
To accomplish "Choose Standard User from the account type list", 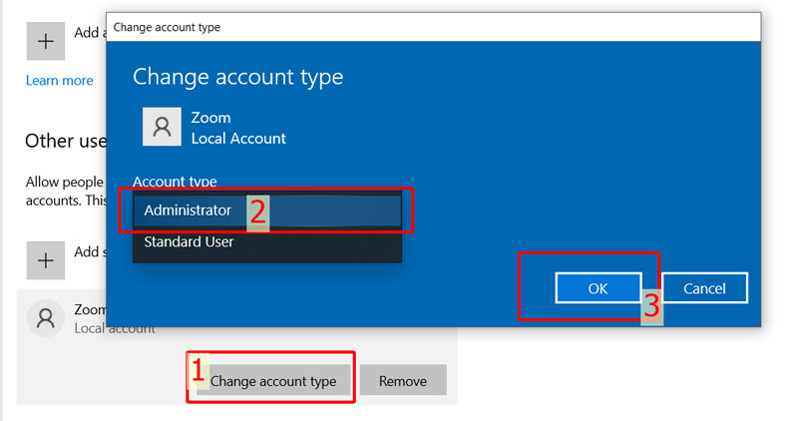I will [190, 241].
